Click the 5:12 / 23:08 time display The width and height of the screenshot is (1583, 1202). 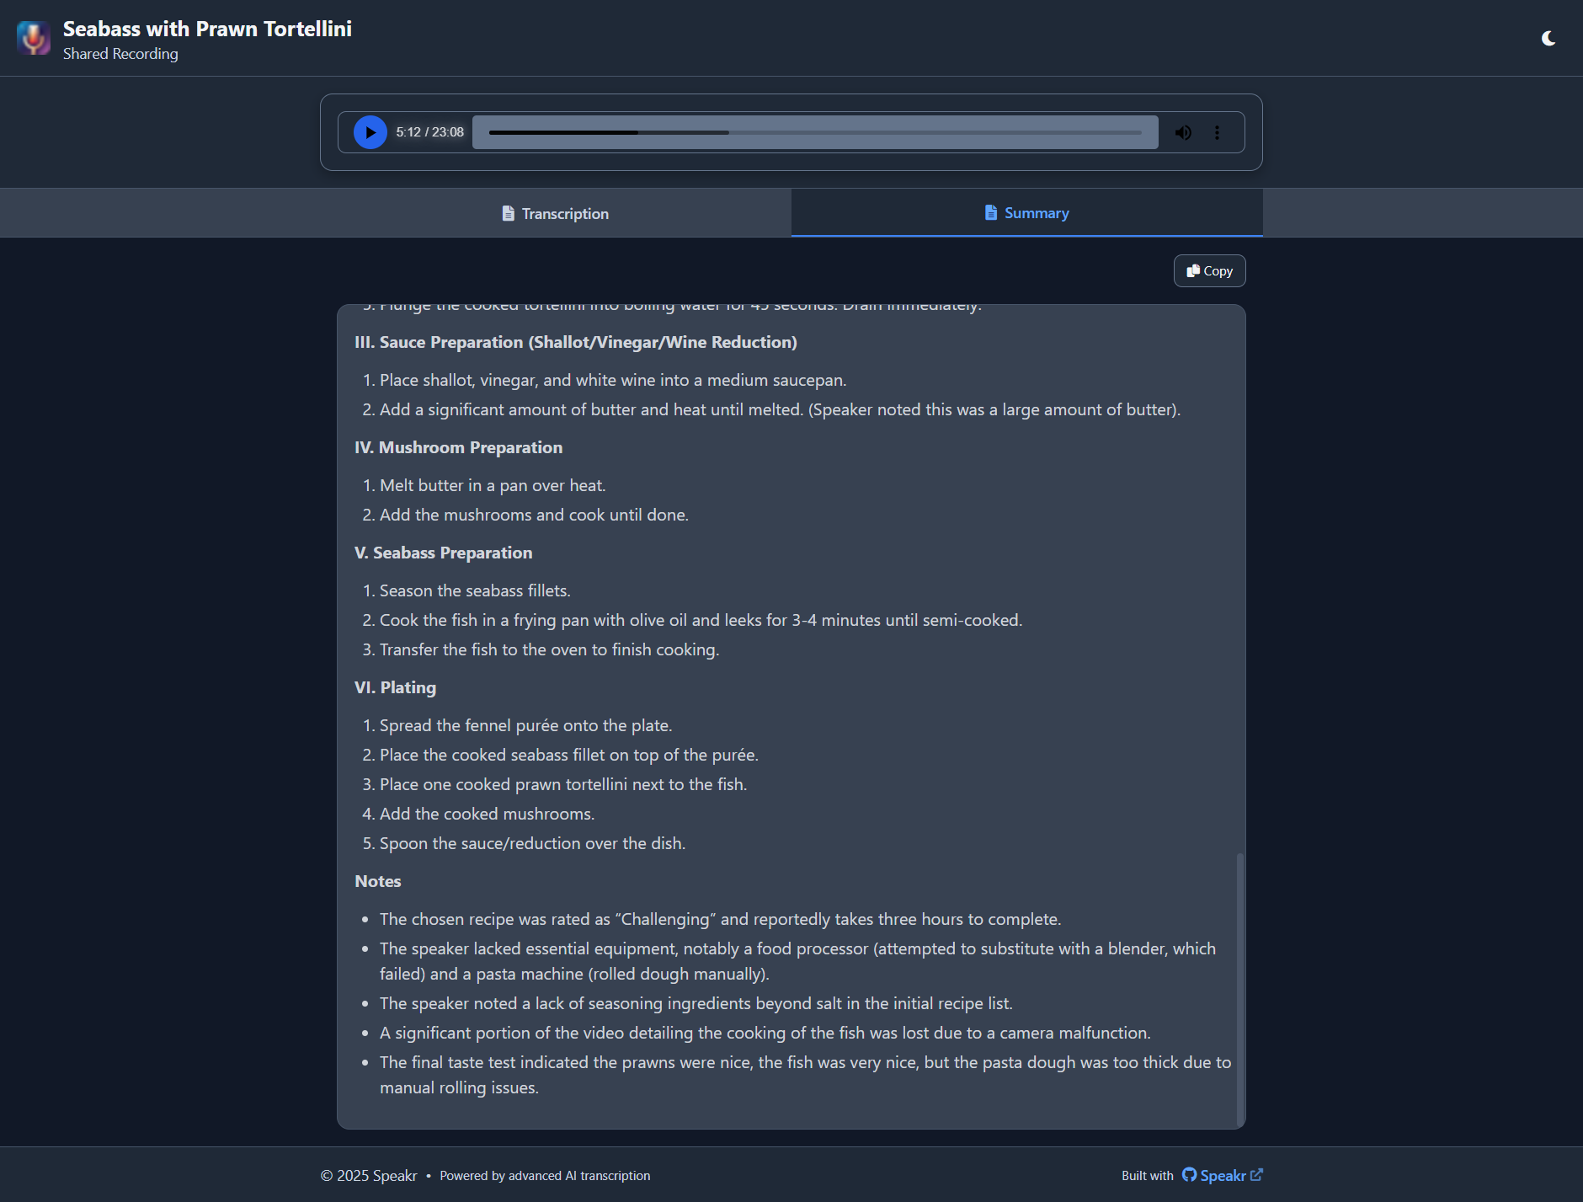[429, 132]
